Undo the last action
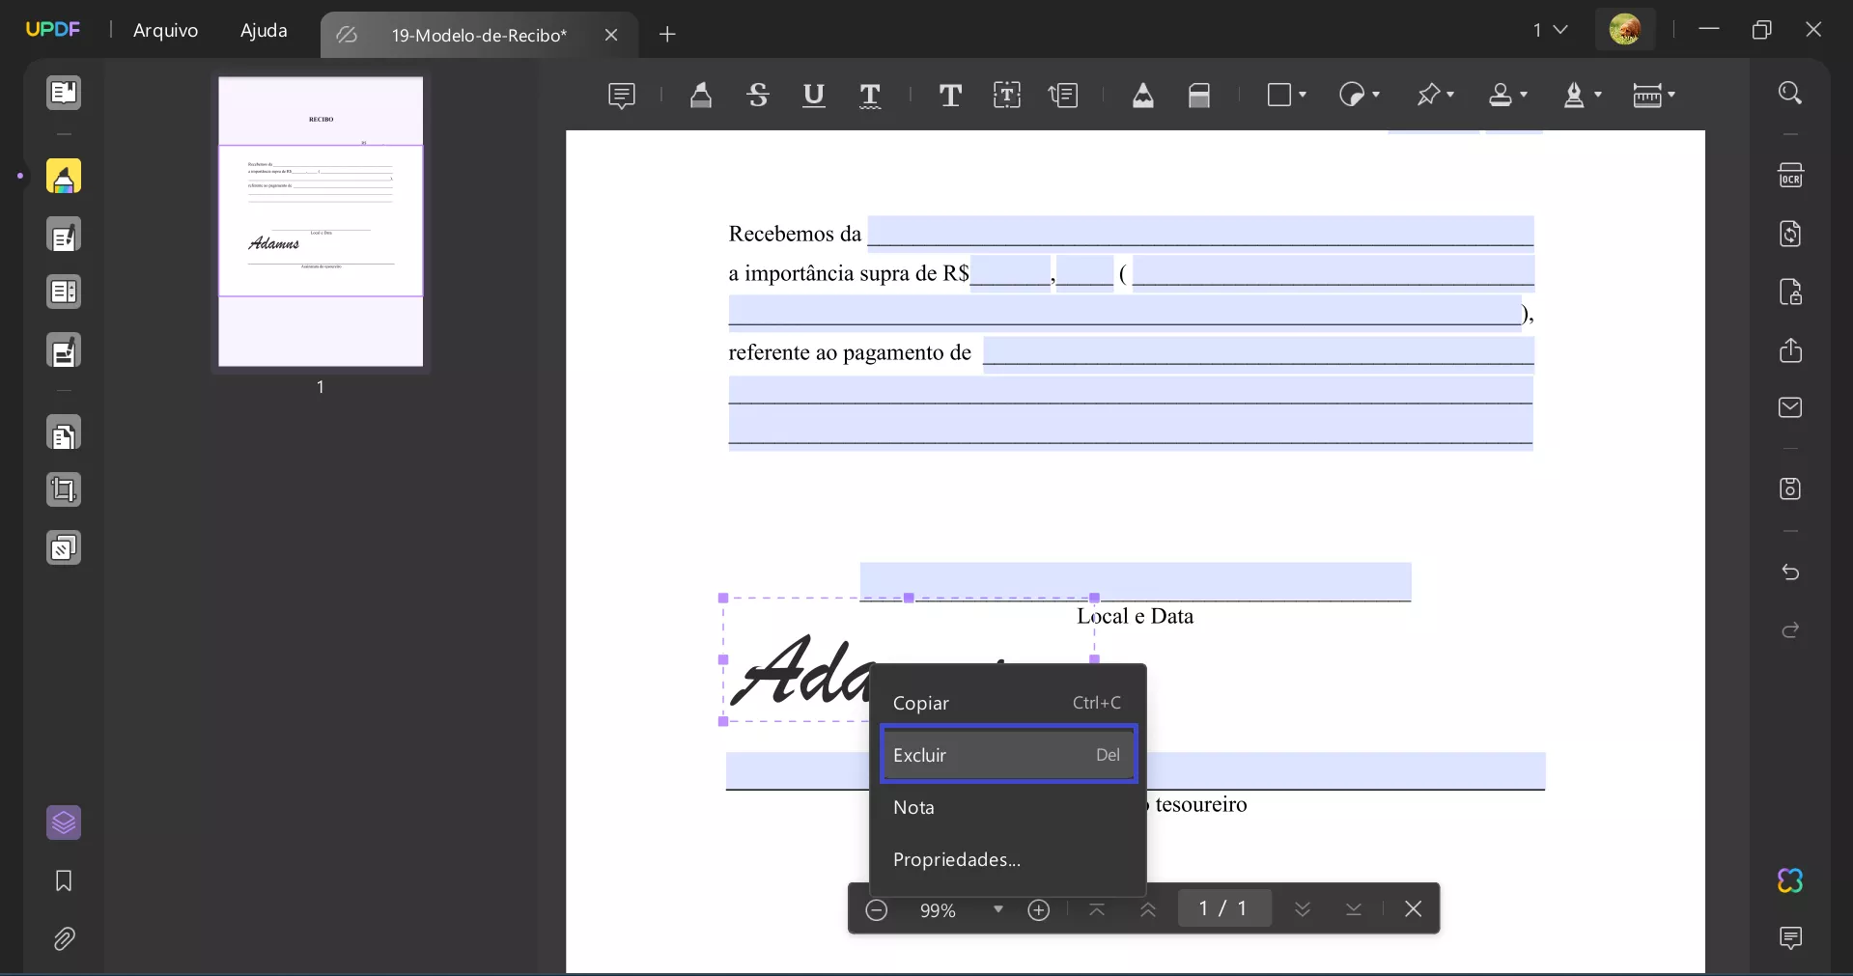1853x976 pixels. [1790, 572]
